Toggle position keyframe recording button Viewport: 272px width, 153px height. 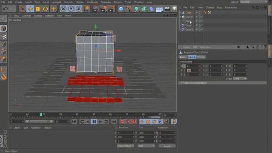[x=142, y=122]
